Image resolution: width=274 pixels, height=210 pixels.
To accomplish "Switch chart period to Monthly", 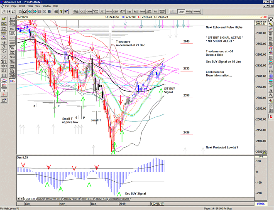I will click(x=197, y=12).
